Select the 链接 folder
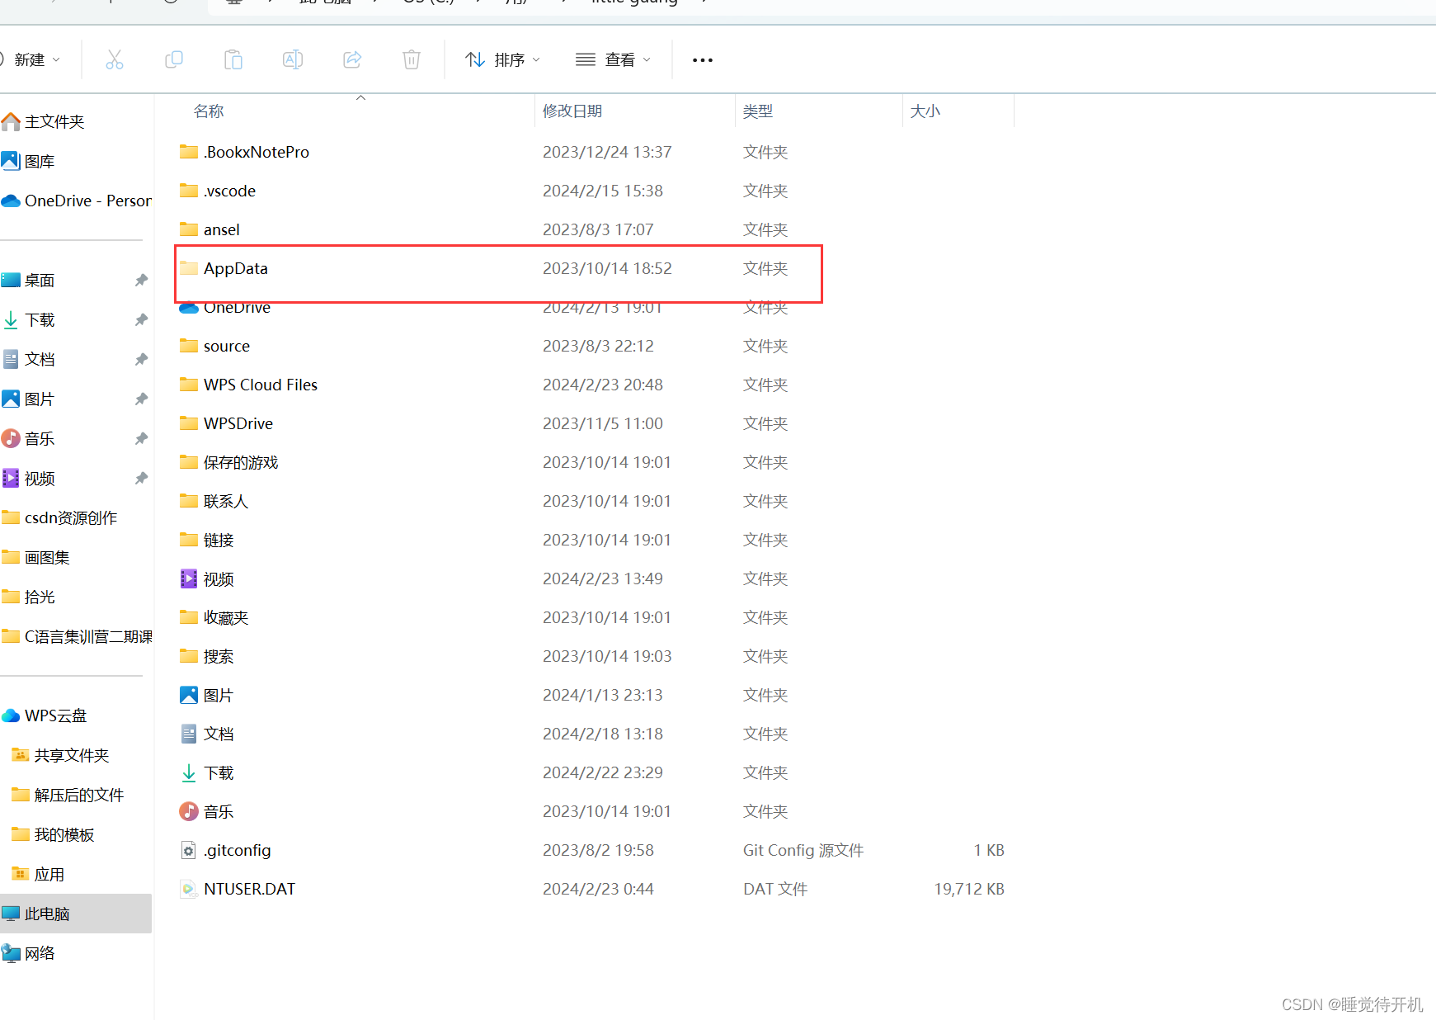Viewport: 1436px width, 1020px height. tap(206, 540)
